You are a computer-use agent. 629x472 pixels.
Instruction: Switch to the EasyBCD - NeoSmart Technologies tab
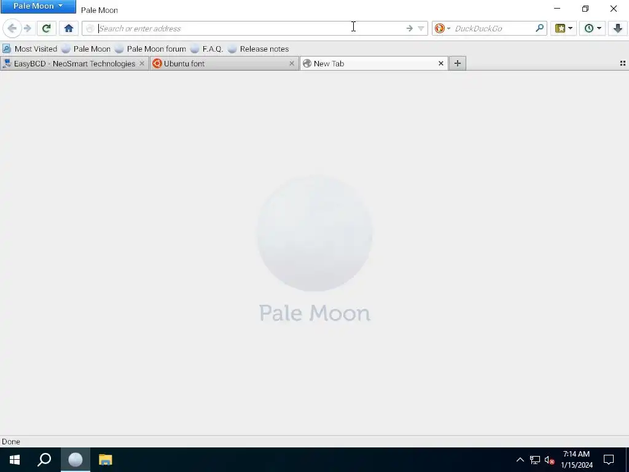[x=74, y=63]
